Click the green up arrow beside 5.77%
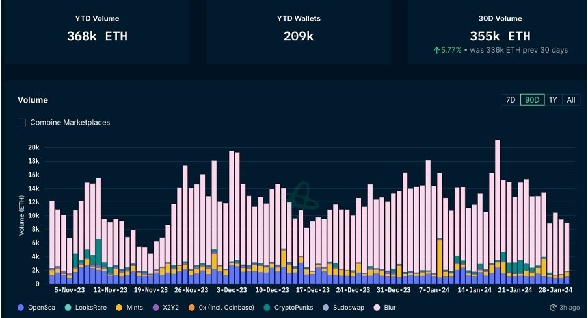588x318 pixels. click(436, 50)
